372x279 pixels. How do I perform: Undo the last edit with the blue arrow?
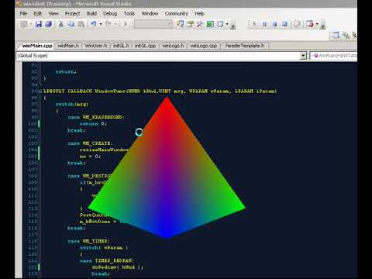pyautogui.click(x=94, y=24)
